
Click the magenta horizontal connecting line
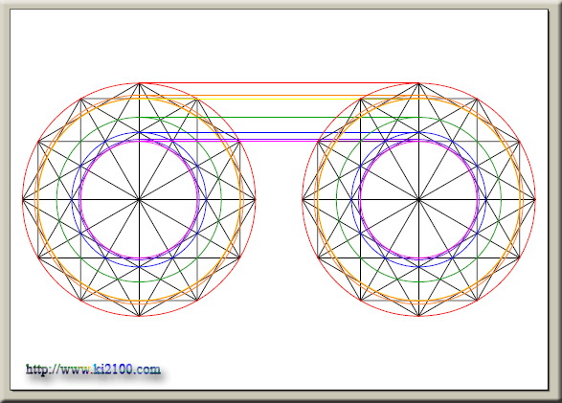pyautogui.click(x=279, y=141)
